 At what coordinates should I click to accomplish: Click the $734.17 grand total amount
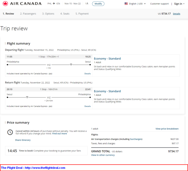(173, 151)
